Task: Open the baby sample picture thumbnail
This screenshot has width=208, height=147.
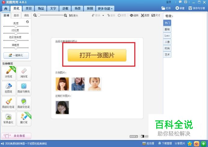Action: (x=94, y=84)
